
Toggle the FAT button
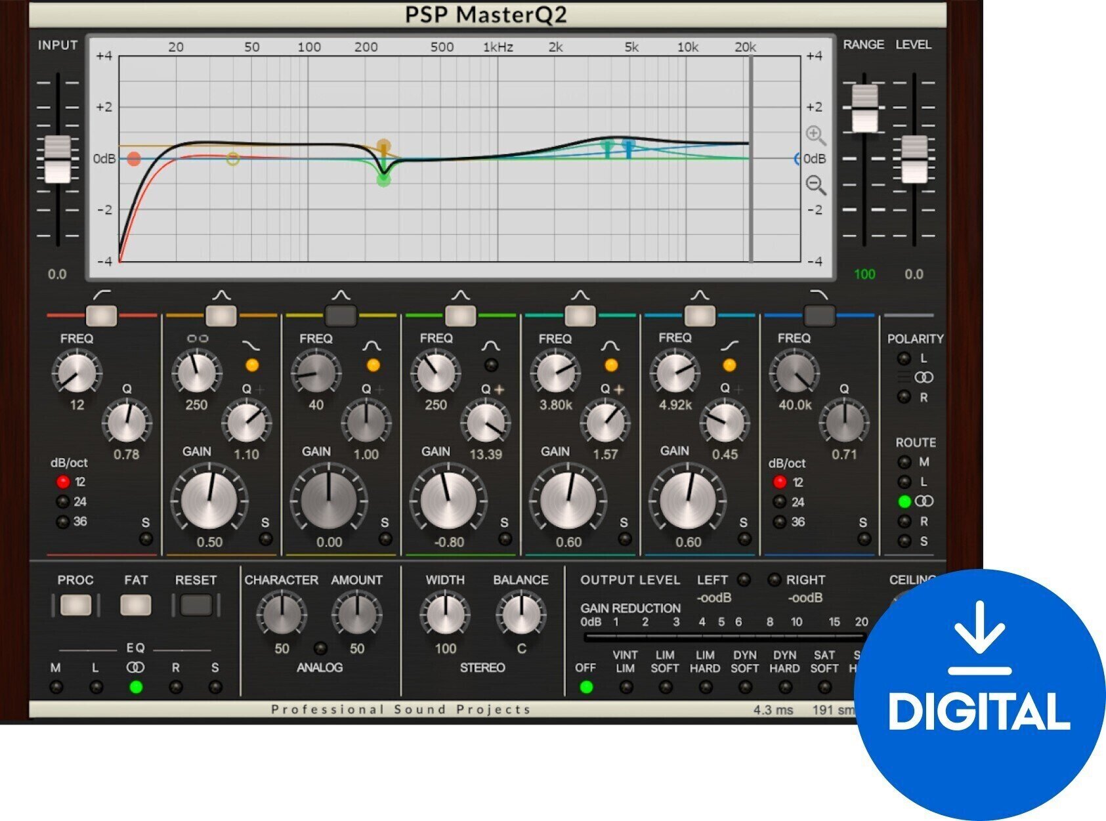pyautogui.click(x=136, y=605)
